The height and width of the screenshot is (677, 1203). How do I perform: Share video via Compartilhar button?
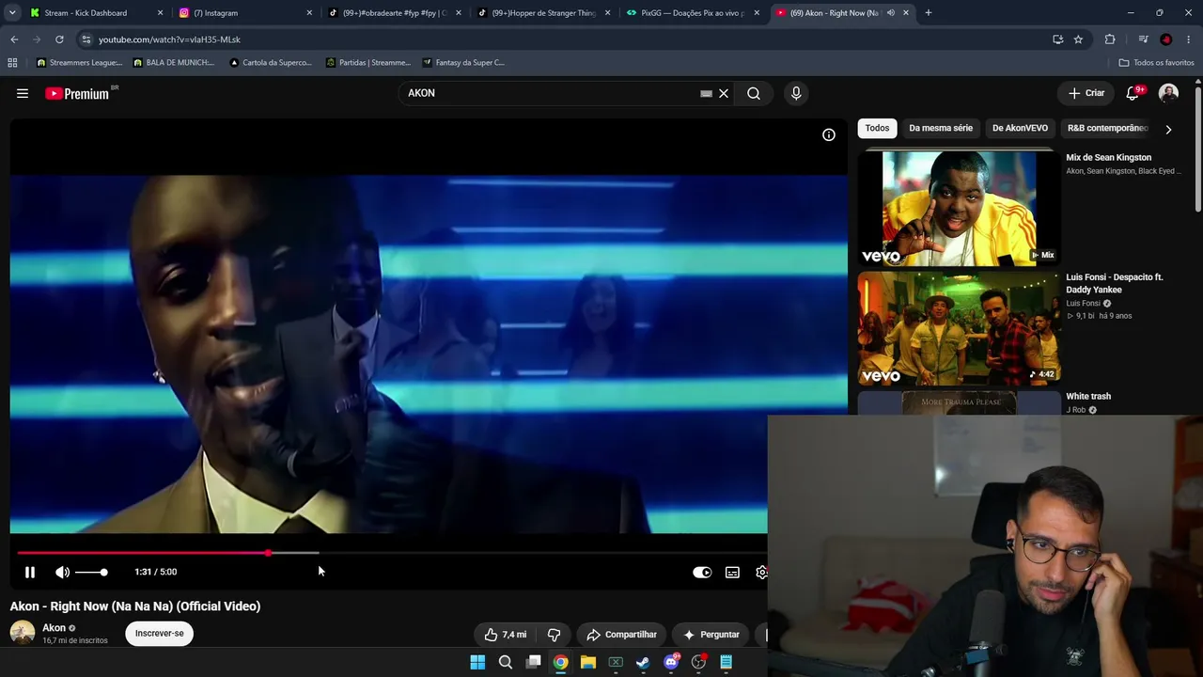621,635
